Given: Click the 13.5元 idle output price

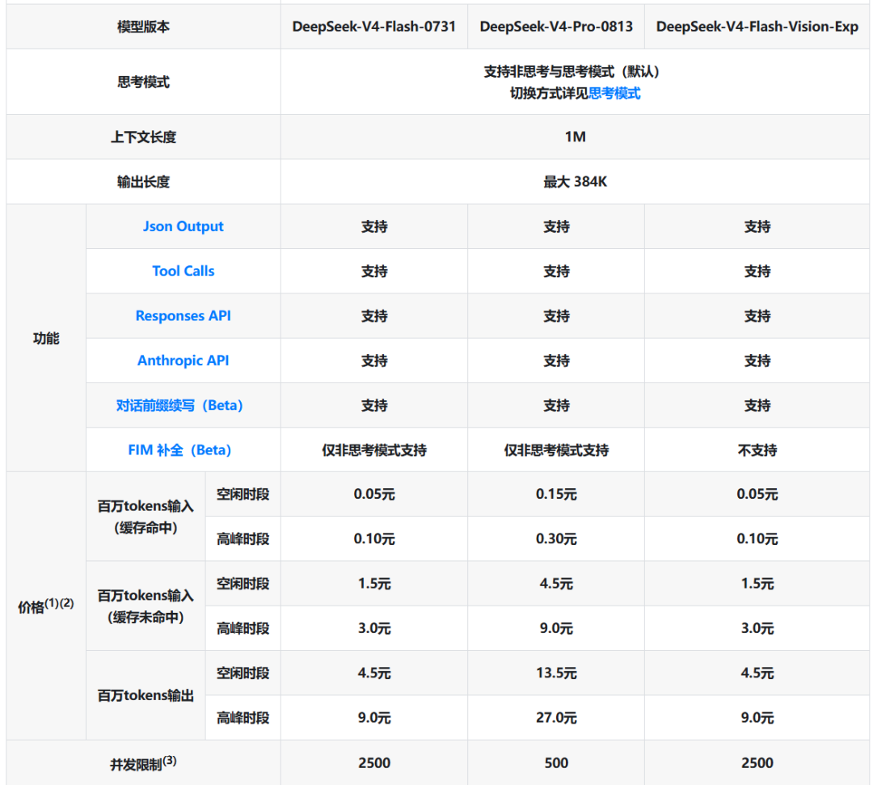Looking at the screenshot, I should [556, 673].
